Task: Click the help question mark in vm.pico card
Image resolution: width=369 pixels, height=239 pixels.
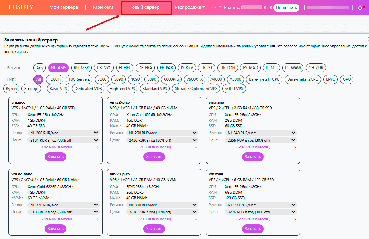Action: coord(97,148)
